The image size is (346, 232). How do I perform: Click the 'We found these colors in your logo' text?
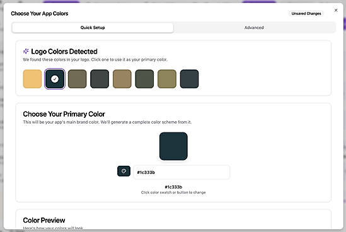pyautogui.click(x=95, y=60)
